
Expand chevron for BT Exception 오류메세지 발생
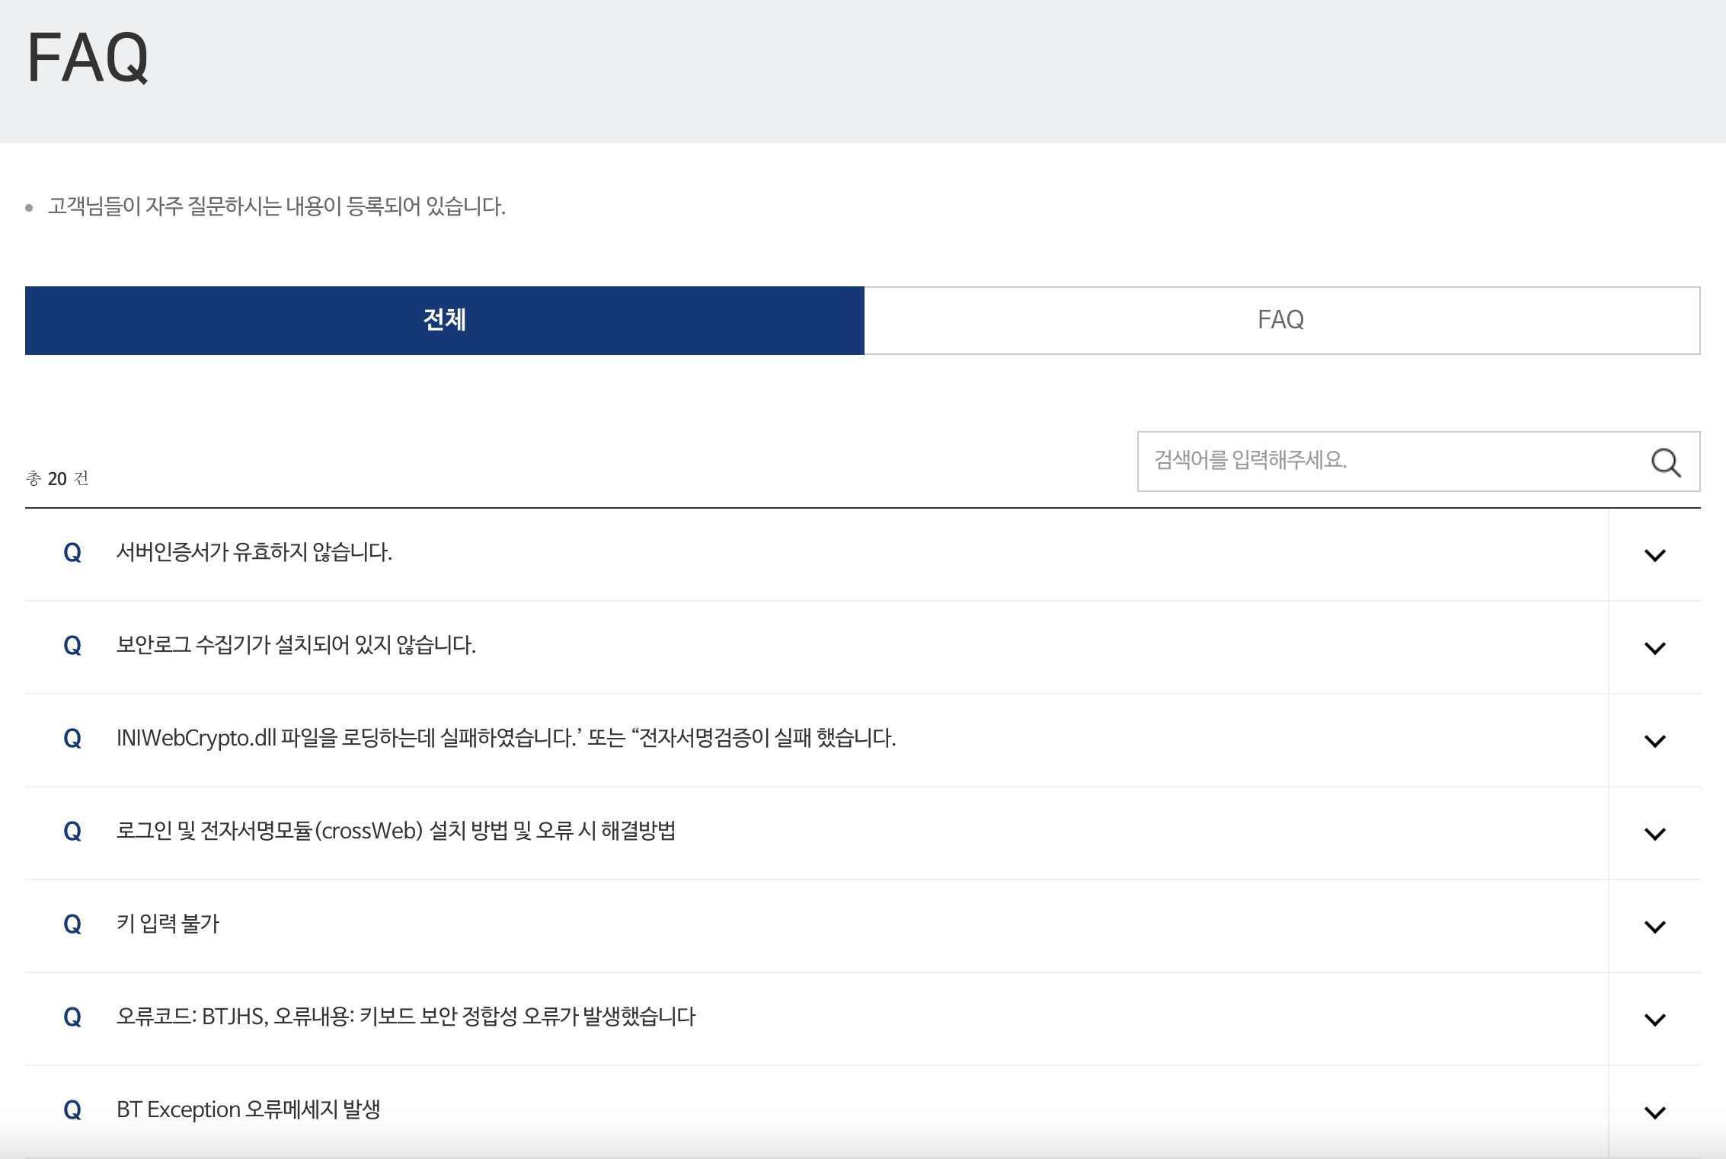[x=1654, y=1113]
